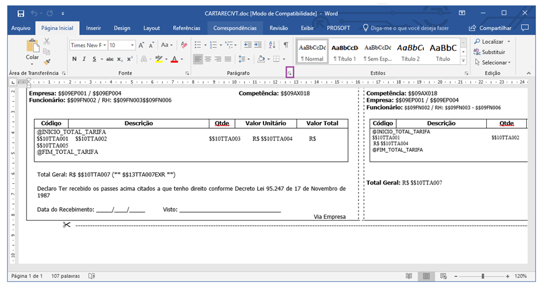Toggle bold N formatting

click(x=74, y=59)
